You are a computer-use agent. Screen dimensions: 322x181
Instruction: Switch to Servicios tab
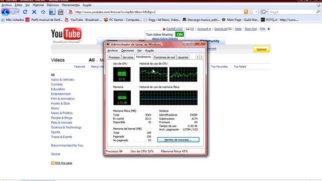(x=128, y=57)
